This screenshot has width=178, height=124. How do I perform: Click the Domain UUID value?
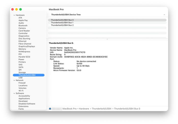click(86, 57)
